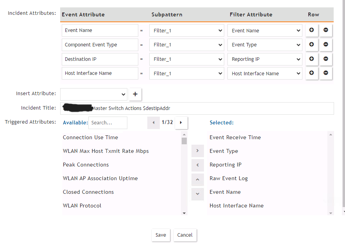Cancel the incident configuration dialog
The width and height of the screenshot is (345, 248).
(185, 235)
